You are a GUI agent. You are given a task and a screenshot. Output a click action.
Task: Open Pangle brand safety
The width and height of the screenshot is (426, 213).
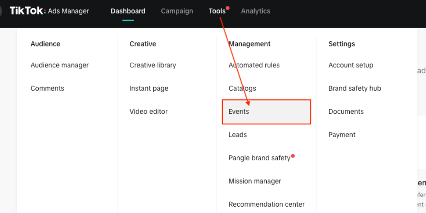259,158
